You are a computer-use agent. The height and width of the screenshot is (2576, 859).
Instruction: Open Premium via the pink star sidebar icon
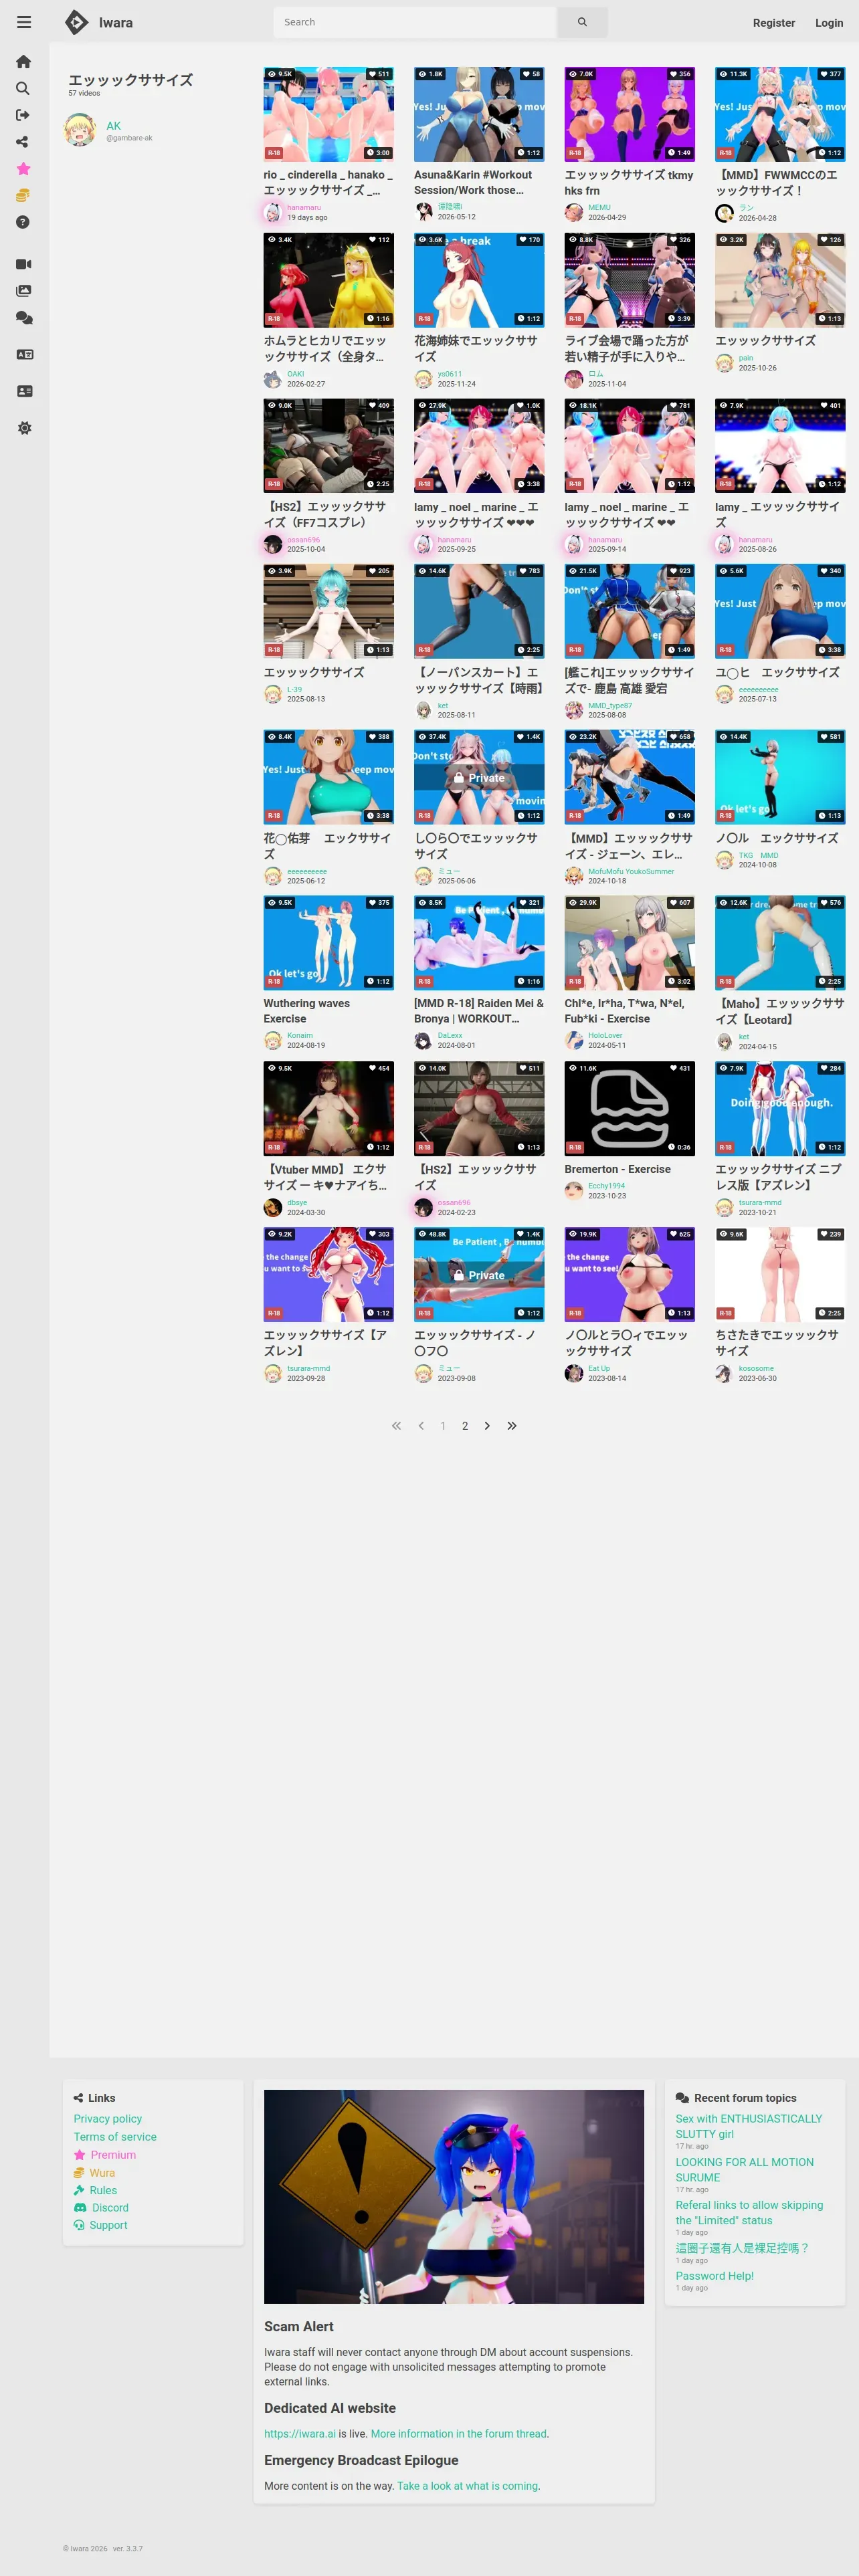point(24,169)
